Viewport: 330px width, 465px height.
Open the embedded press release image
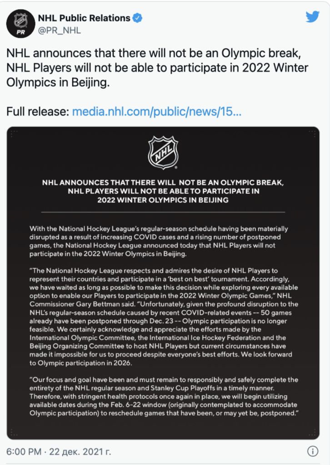click(x=163, y=283)
